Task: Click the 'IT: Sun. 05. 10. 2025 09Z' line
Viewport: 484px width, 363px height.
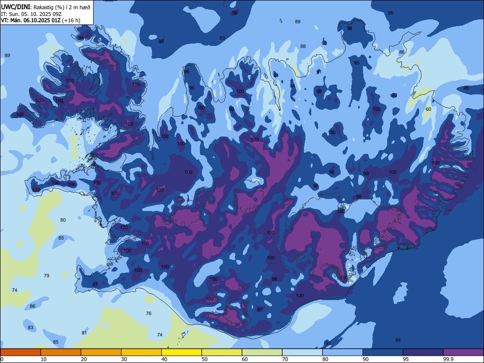Action: [31, 14]
